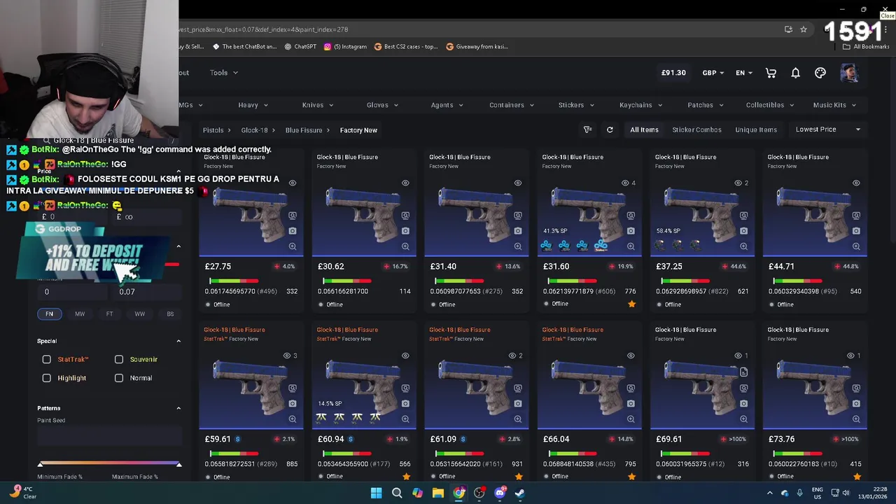The width and height of the screenshot is (896, 504).
Task: Click the favourite star on £73.76 item
Action: point(857,477)
